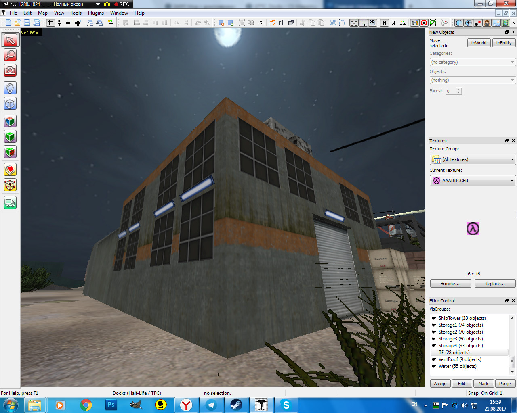Image resolution: width=517 pixels, height=413 pixels.
Task: Click the Browse... textures button
Action: [x=450, y=284]
